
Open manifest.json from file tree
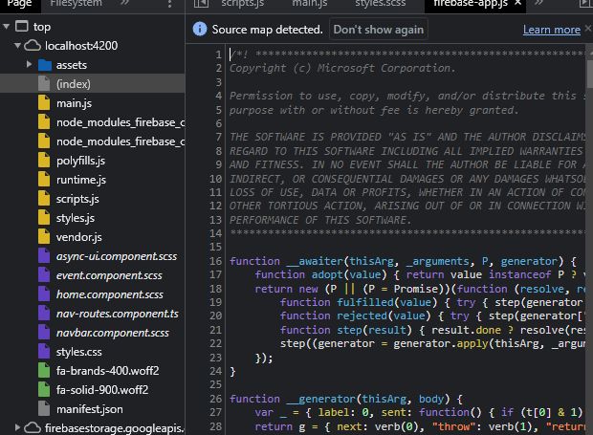[x=92, y=409]
